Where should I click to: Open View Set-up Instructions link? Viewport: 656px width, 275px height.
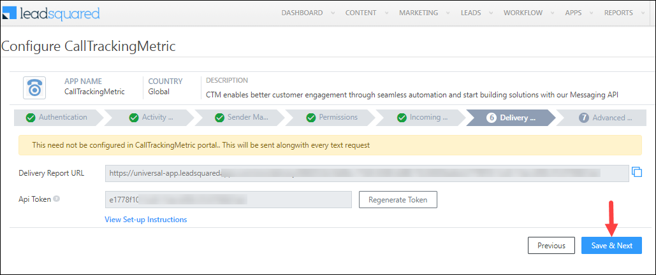(145, 220)
